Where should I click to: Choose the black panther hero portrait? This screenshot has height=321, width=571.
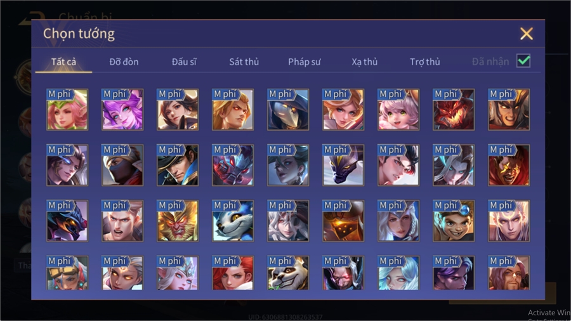pos(343,165)
